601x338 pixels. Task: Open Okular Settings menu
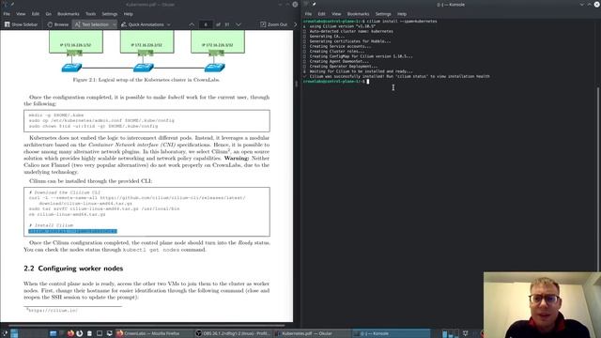coord(110,14)
